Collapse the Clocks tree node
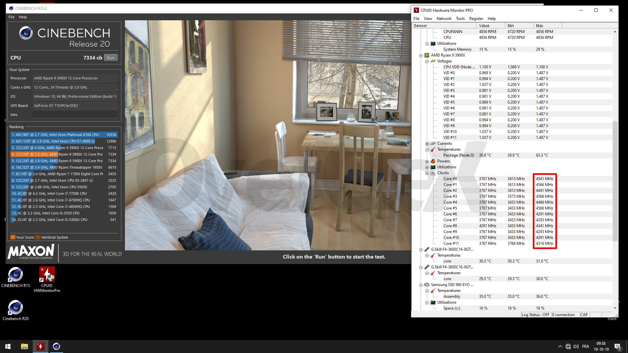The height and width of the screenshot is (353, 628). point(427,173)
